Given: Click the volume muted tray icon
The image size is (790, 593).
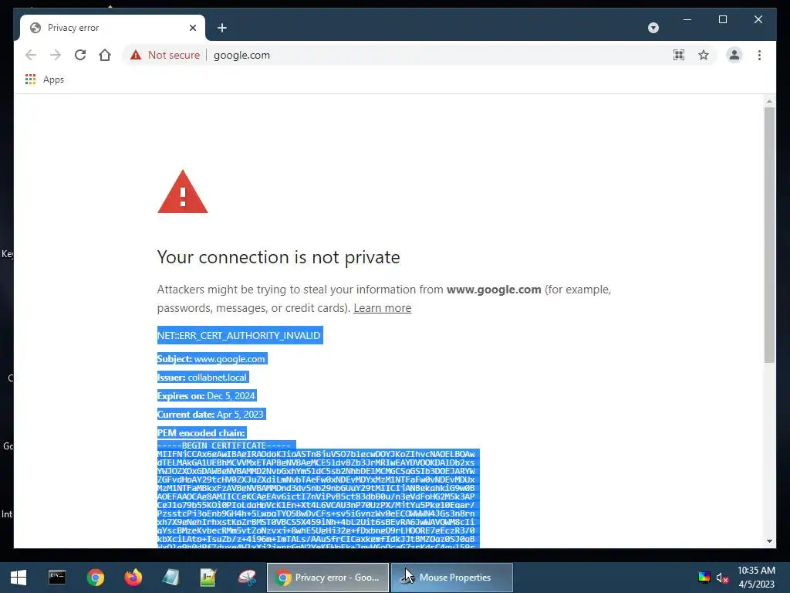Looking at the screenshot, I should click(x=722, y=578).
